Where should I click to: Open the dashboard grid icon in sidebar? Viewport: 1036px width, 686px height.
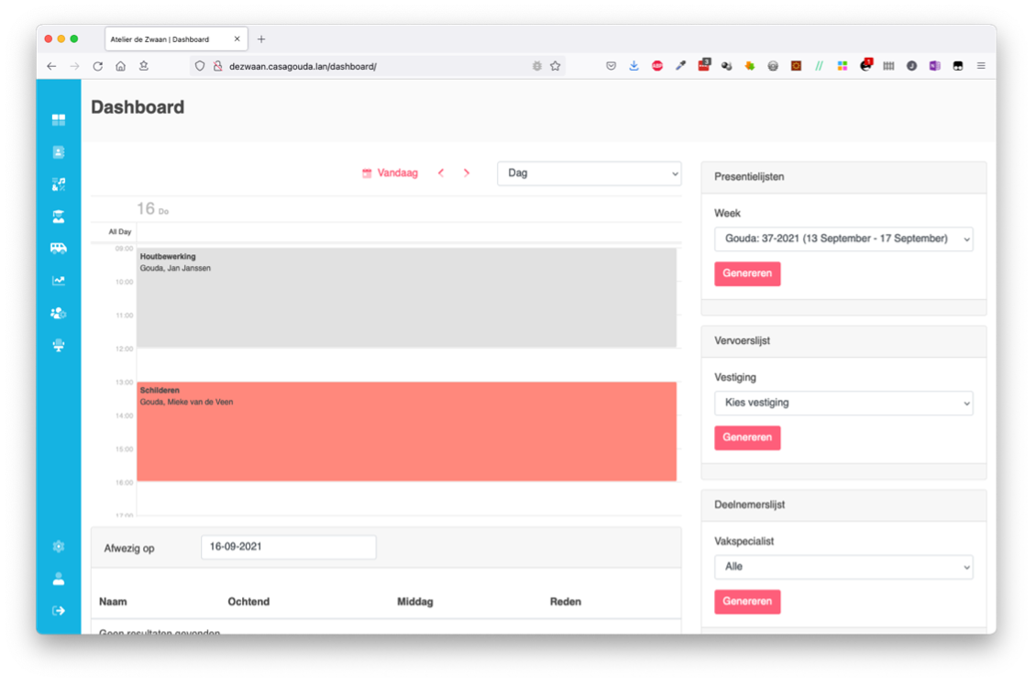(x=59, y=120)
